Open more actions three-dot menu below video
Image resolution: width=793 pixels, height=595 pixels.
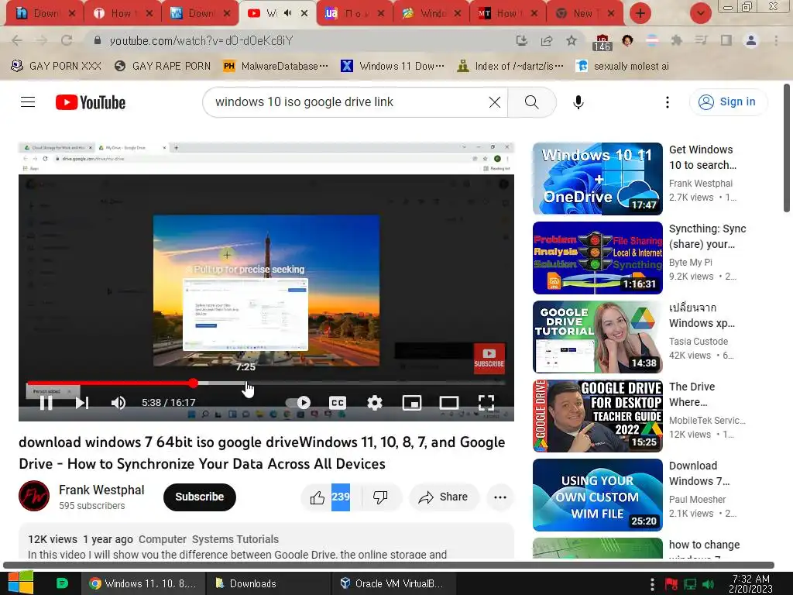pyautogui.click(x=500, y=497)
